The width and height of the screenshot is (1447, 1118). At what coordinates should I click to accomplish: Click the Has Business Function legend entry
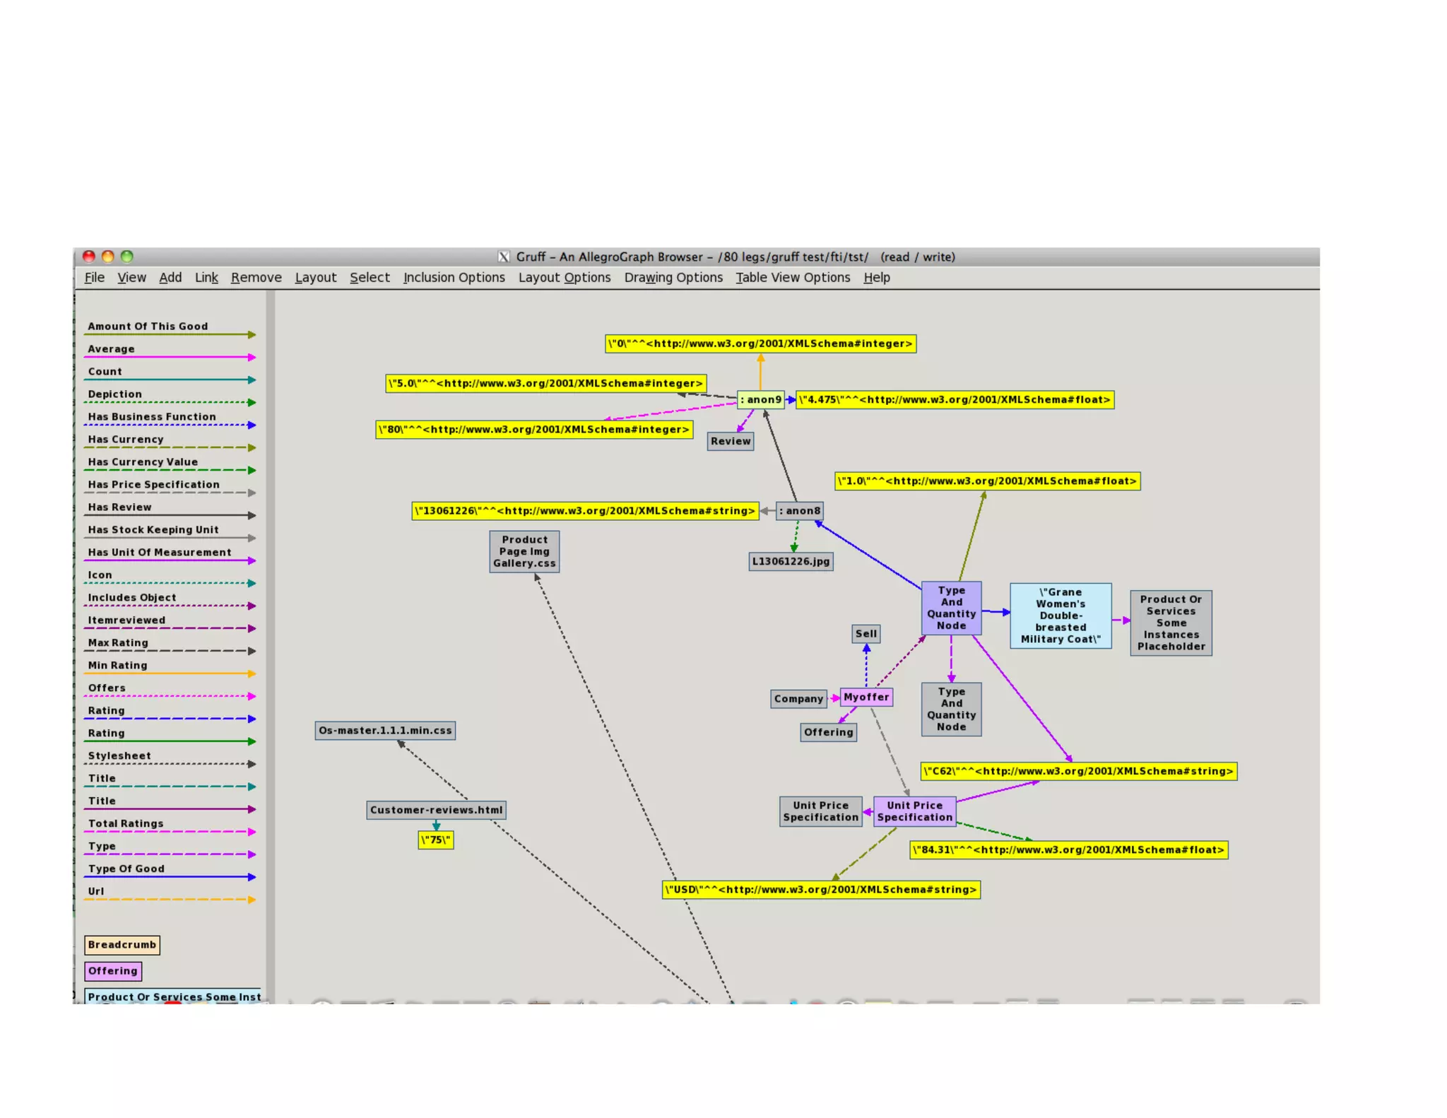(x=152, y=417)
